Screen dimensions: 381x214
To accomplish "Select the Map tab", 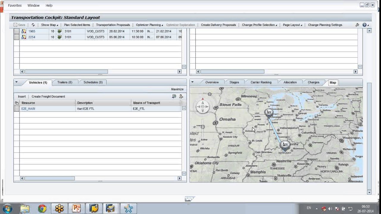I will tap(333, 83).
